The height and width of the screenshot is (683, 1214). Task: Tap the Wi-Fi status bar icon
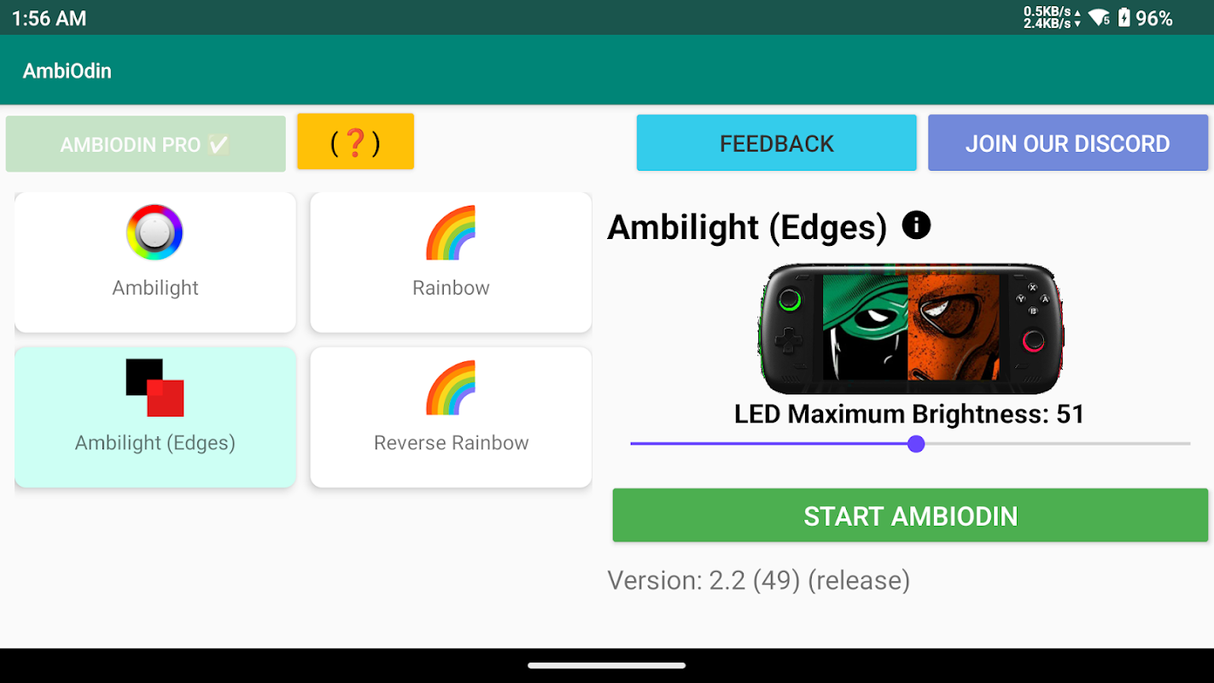coord(1100,17)
